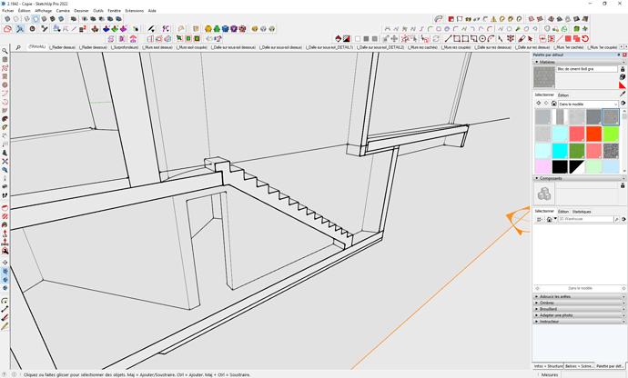Switch to the Balises + Scène tray tab

pos(579,366)
